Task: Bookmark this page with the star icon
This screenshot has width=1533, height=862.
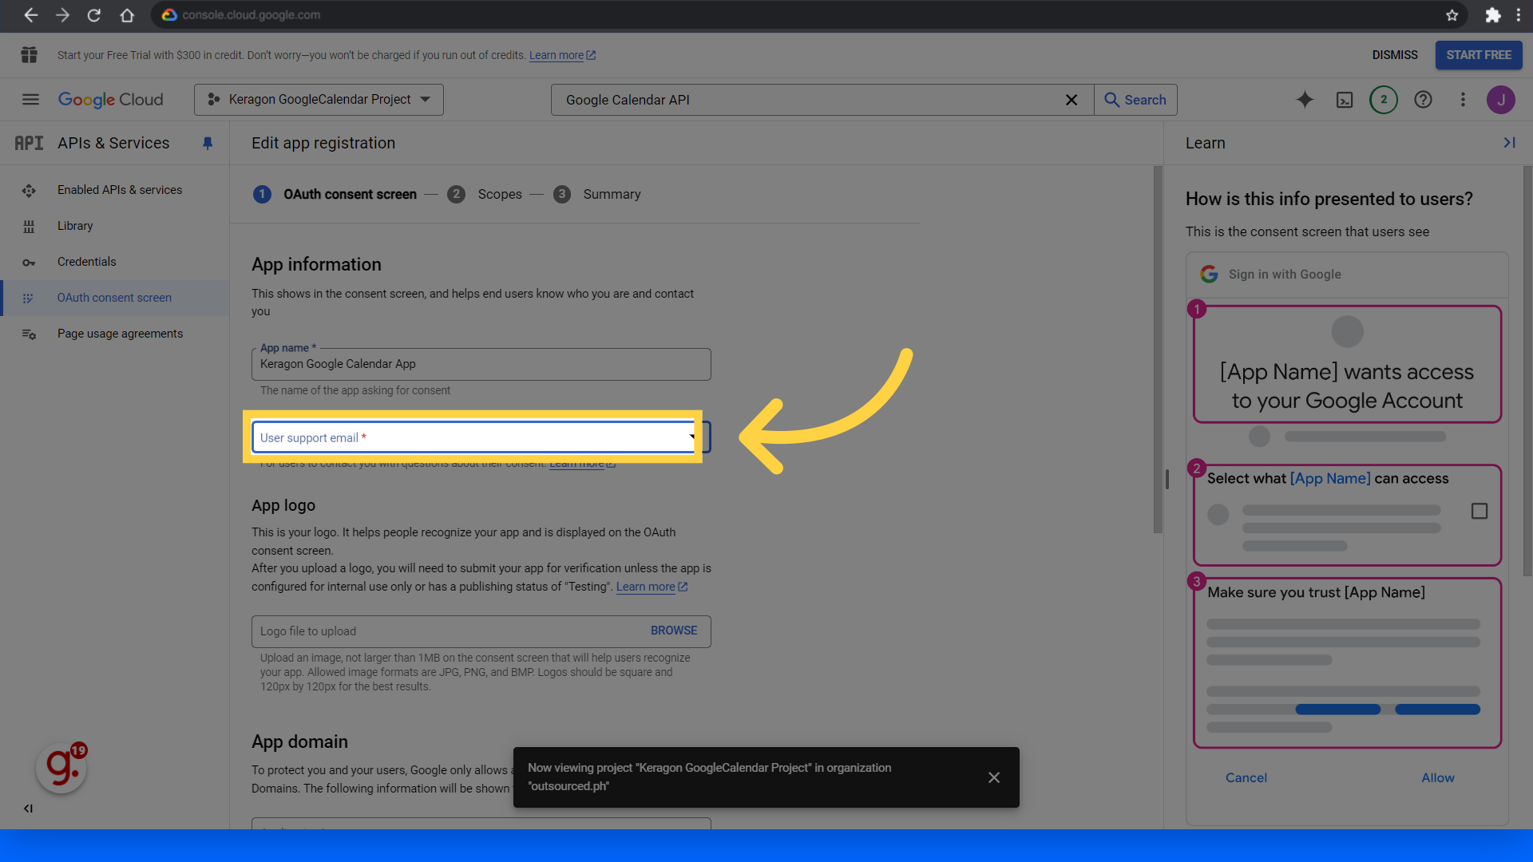Action: 1452,15
